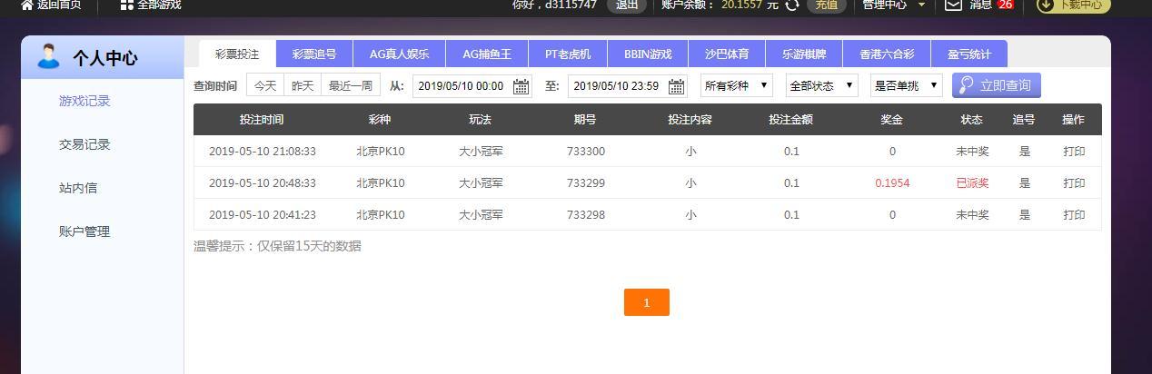Open calendar picker for end date

click(677, 86)
